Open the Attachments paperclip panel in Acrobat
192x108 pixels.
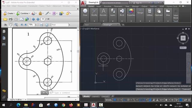click(x=4, y=97)
